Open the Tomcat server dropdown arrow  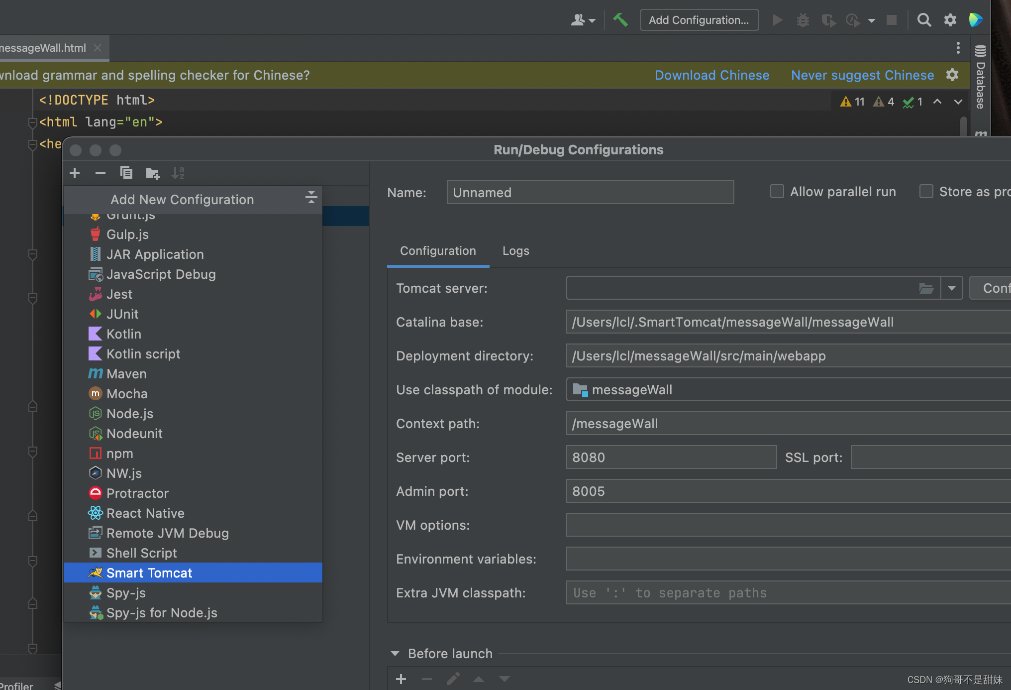point(952,288)
